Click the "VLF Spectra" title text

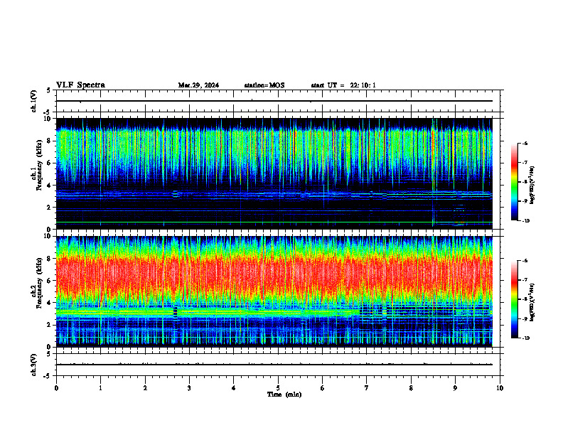coord(80,85)
